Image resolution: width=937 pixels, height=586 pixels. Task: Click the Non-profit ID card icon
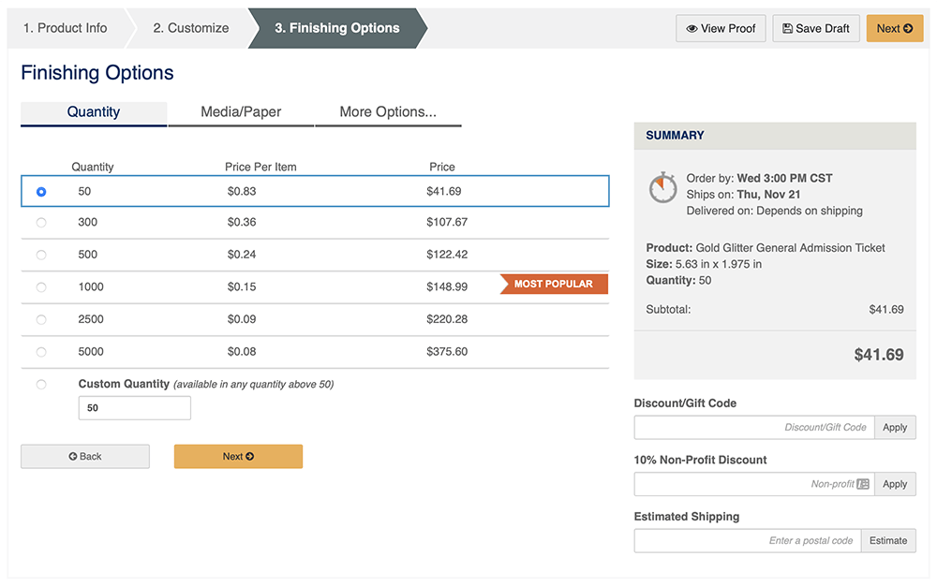pyautogui.click(x=863, y=484)
